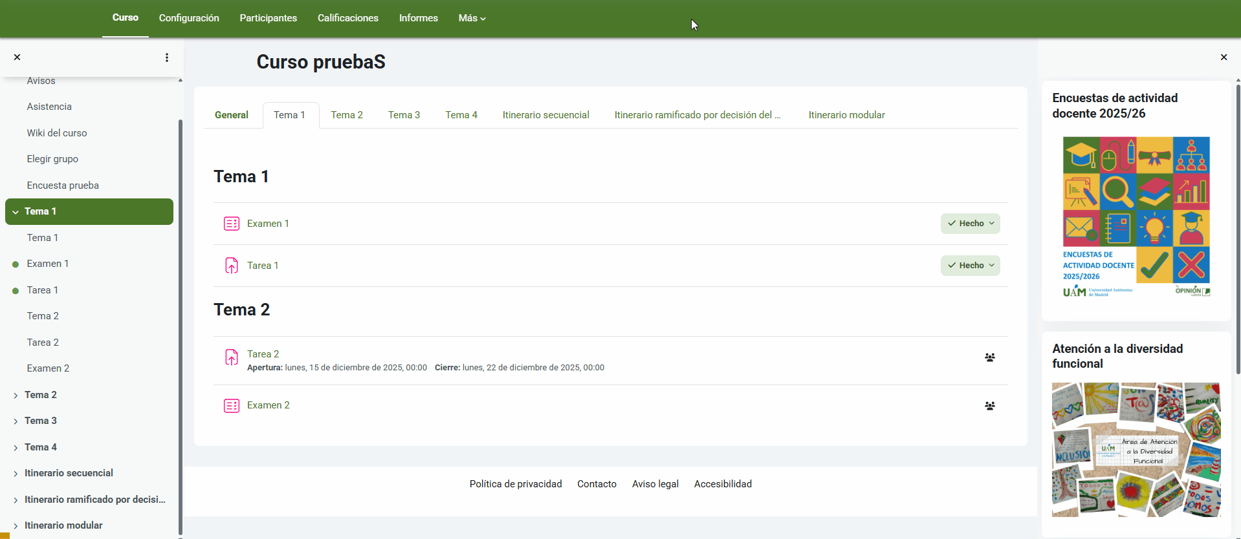Close the course index sidebar
The height and width of the screenshot is (539, 1241).
point(17,58)
